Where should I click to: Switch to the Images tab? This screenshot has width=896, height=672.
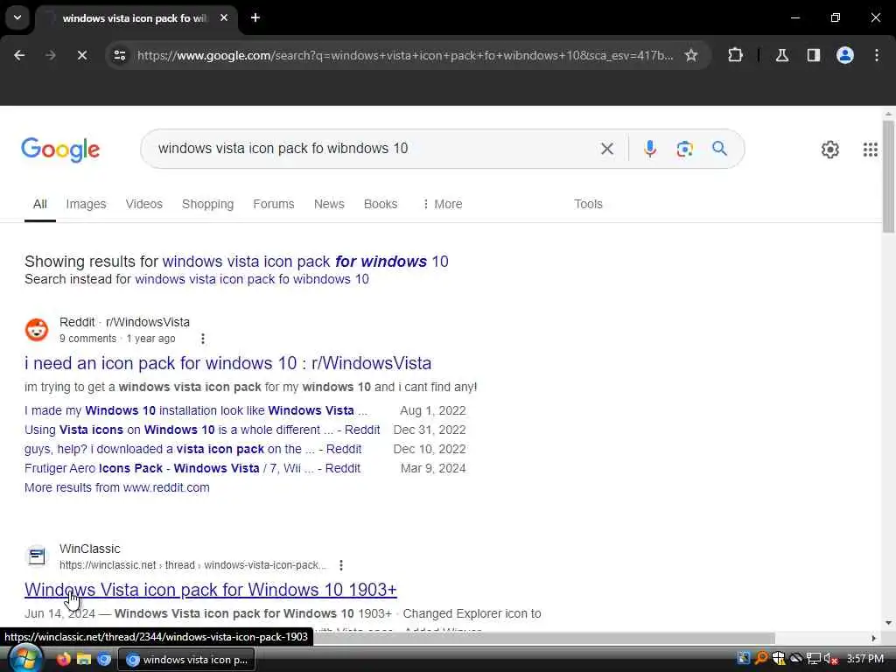click(86, 204)
